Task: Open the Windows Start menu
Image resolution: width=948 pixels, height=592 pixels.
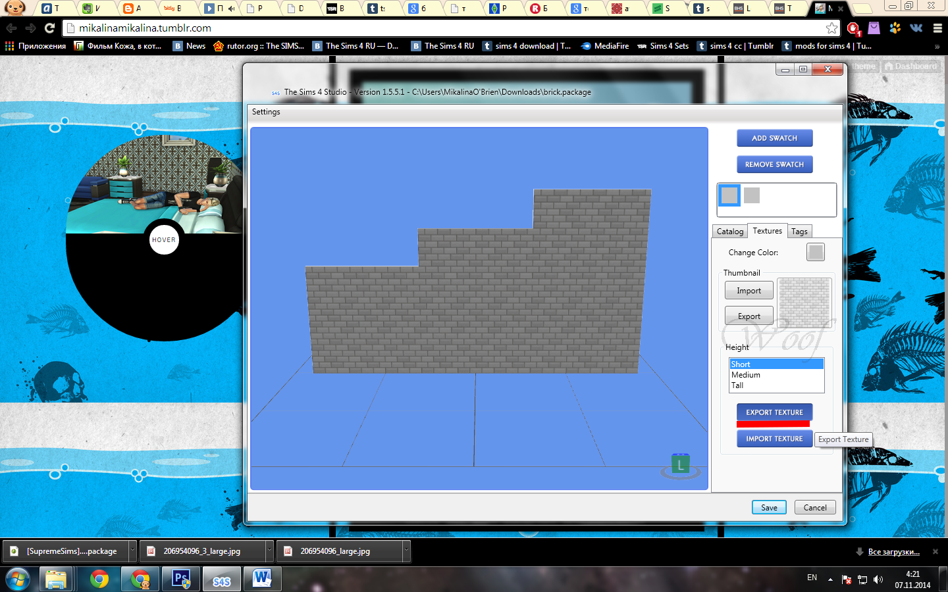Action: 17,579
